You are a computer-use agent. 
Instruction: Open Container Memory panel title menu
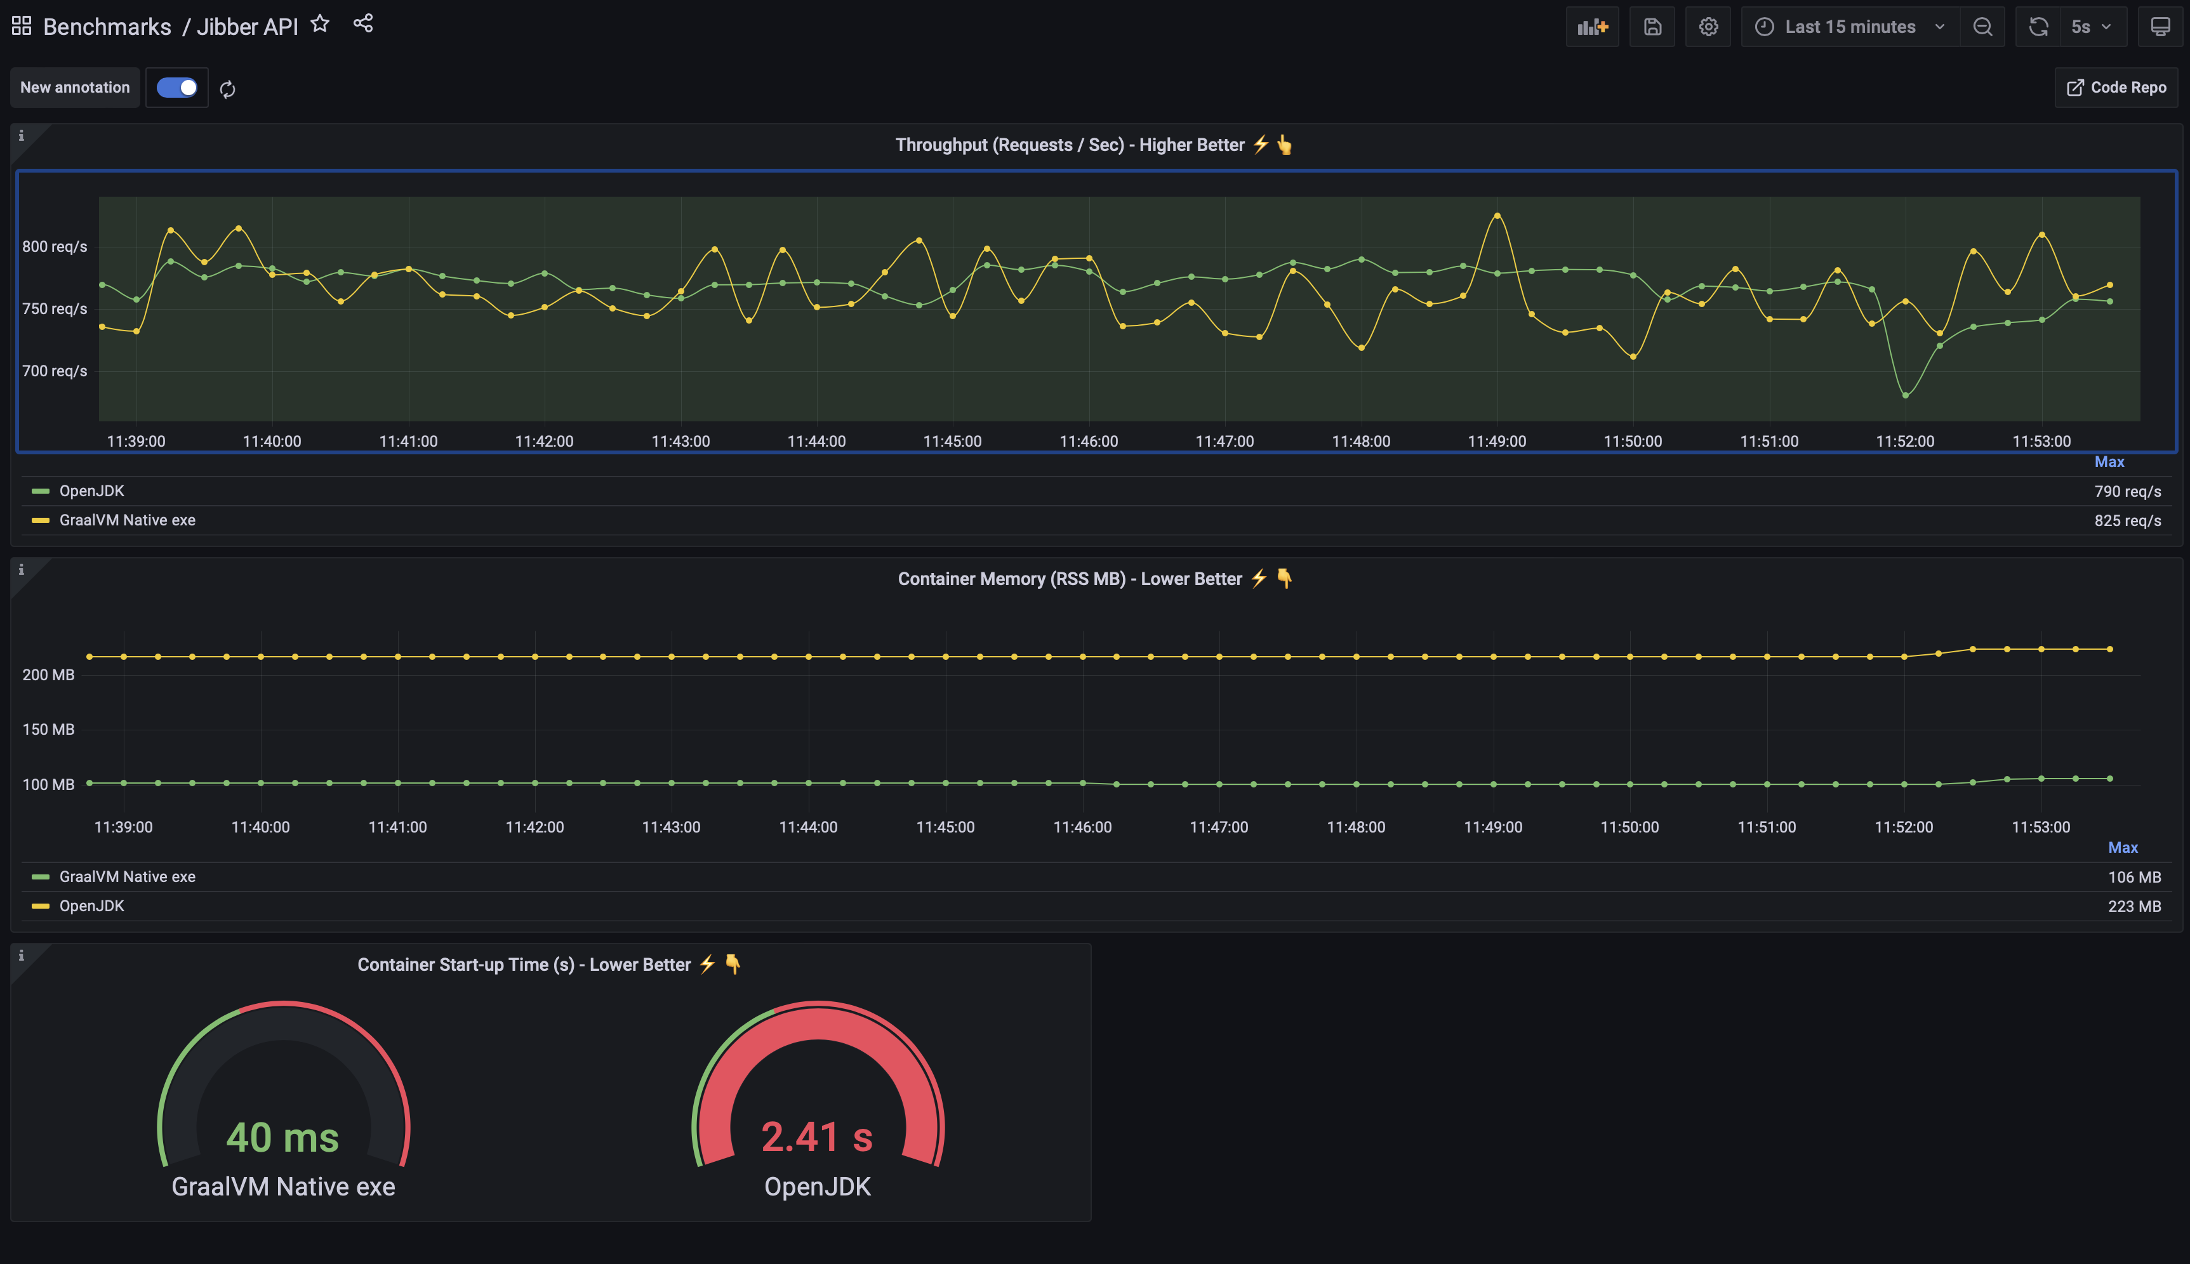point(1070,579)
